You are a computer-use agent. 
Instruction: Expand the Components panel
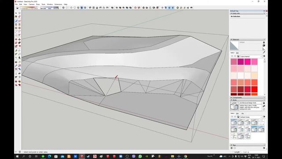[x=231, y=98]
